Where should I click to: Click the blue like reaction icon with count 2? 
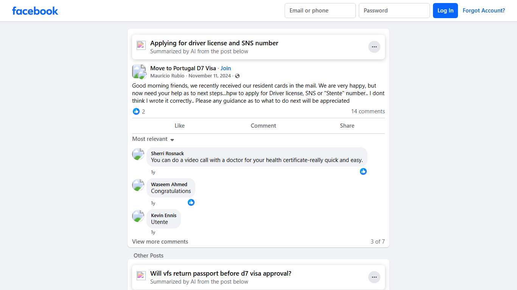[136, 111]
